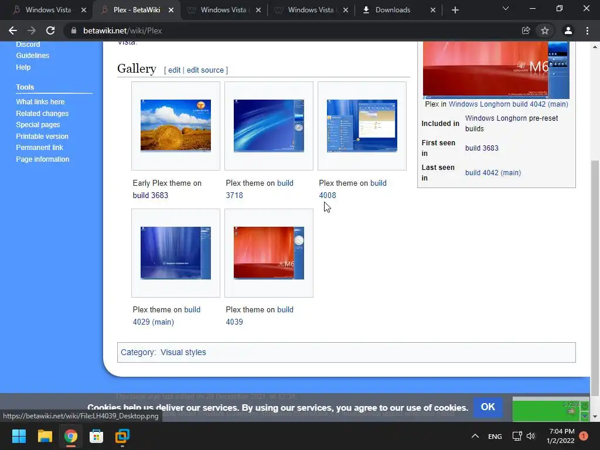
Task: Open infobox Last seen build 4042
Action: pos(493,173)
